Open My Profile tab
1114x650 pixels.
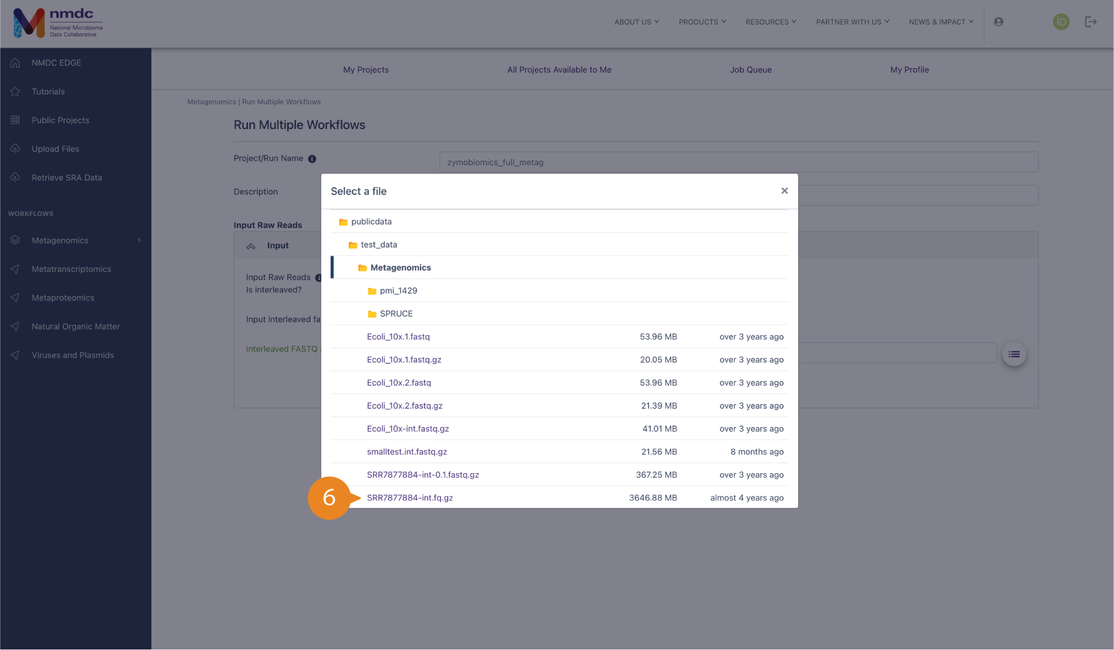910,70
